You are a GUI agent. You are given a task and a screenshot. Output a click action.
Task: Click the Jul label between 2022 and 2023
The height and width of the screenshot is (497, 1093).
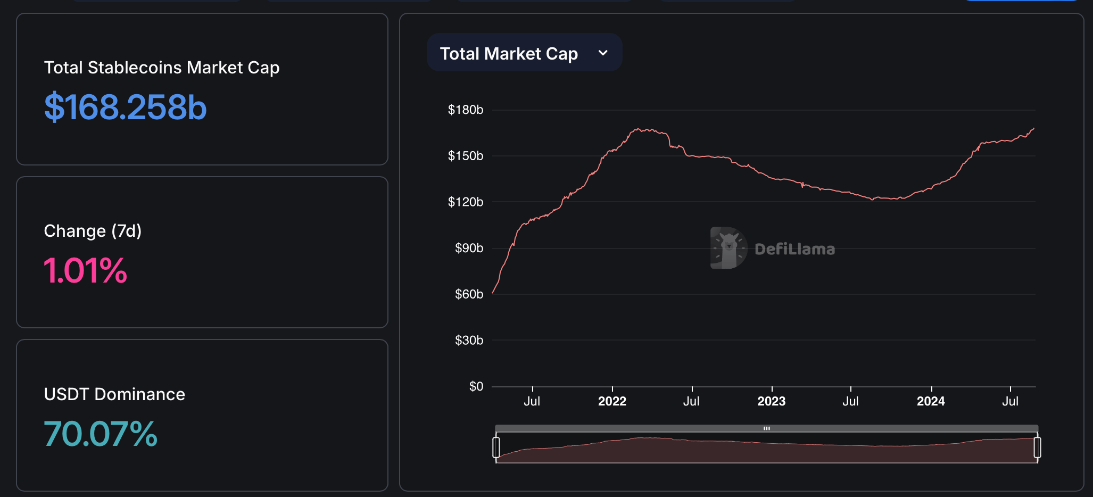point(691,401)
